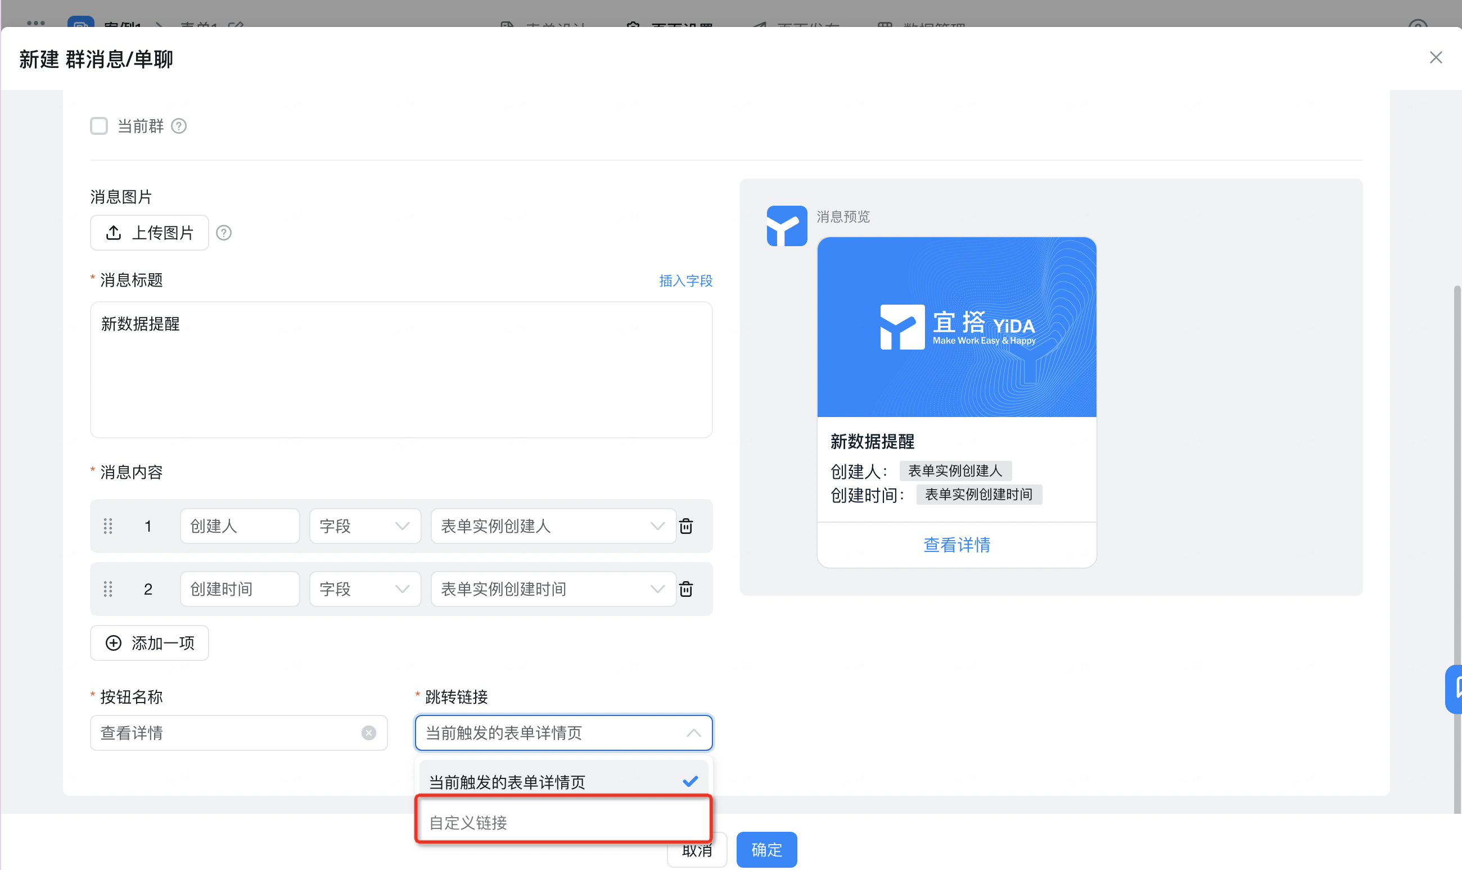Clear the 按钮名称 field with the x icon
Screen dimensions: 1462x870
(369, 733)
